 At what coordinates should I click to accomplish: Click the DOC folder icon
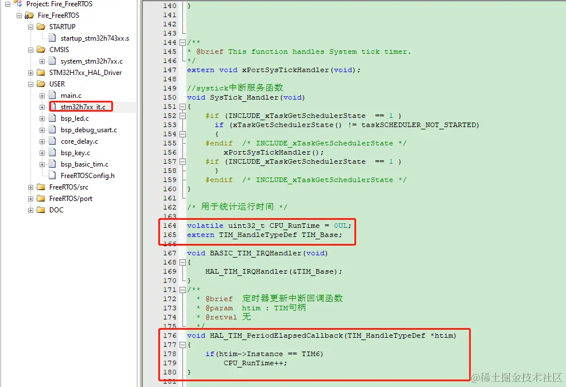click(x=41, y=210)
